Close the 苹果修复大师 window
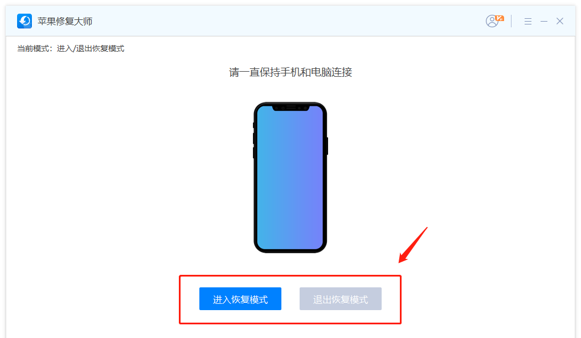The image size is (581, 338). (560, 21)
